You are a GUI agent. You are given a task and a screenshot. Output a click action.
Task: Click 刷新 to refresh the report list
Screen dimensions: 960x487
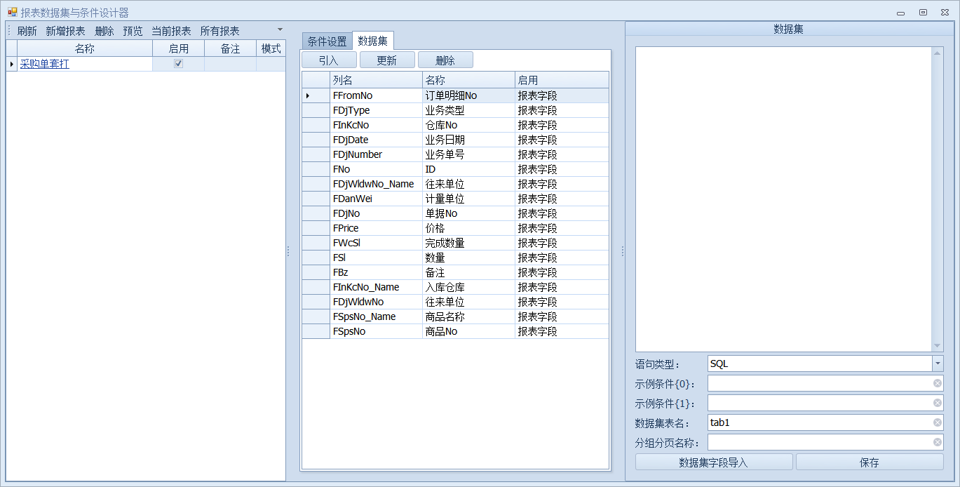27,30
